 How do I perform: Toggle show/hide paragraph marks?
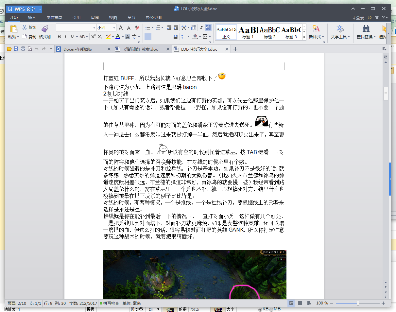point(201,27)
